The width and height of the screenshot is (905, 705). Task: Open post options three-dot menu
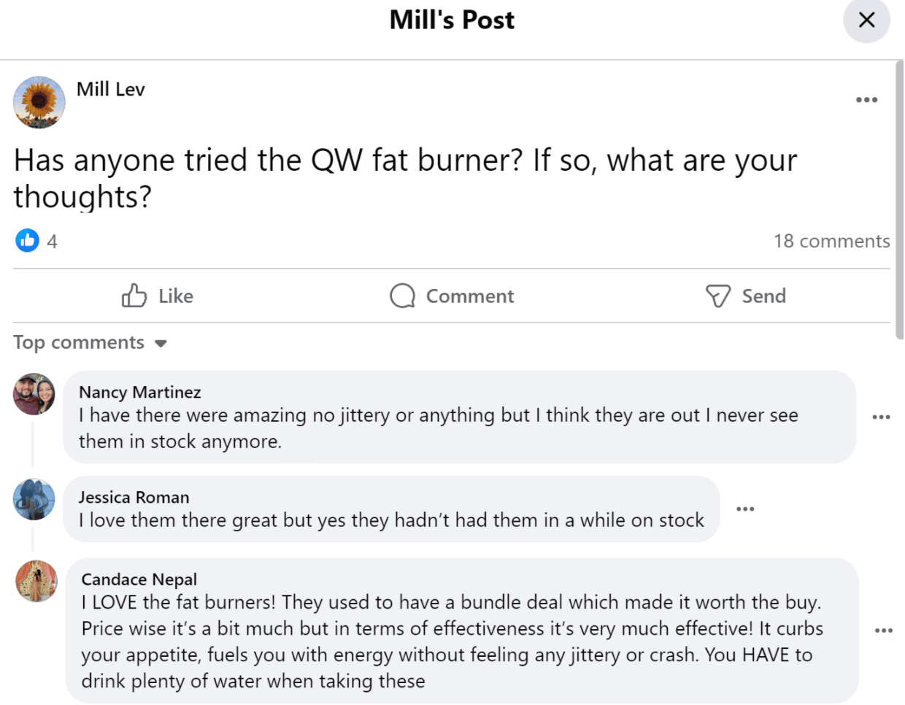point(866,100)
